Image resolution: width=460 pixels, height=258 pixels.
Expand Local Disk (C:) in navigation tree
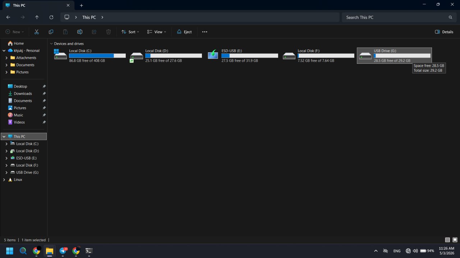6,144
